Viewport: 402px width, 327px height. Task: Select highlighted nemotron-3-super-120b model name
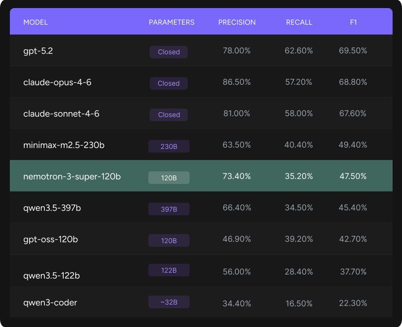point(72,177)
